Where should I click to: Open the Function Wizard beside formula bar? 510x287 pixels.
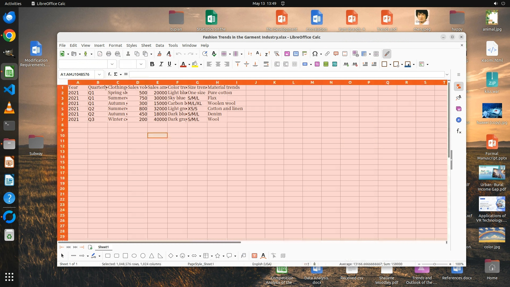109,74
